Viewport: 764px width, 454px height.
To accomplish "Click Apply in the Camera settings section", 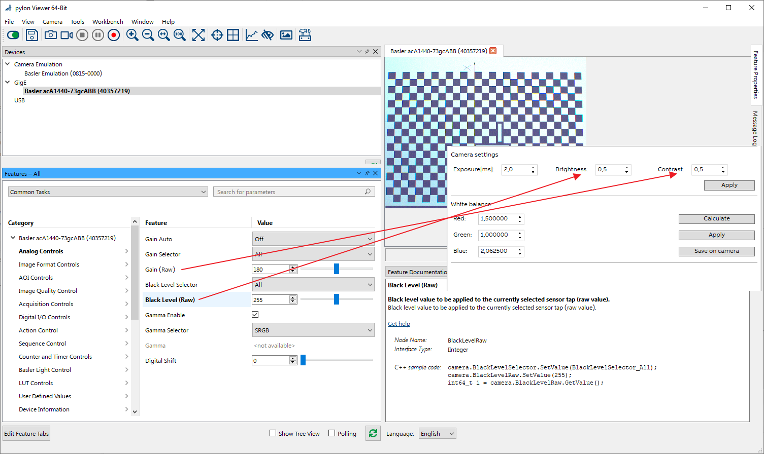I will [729, 185].
